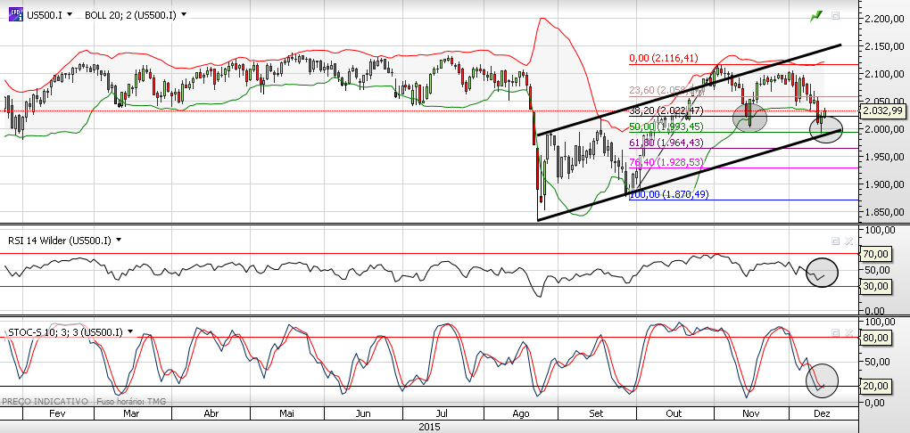Click Fibonacci 23,60 retracement label
910x433 pixels.
tap(666, 90)
